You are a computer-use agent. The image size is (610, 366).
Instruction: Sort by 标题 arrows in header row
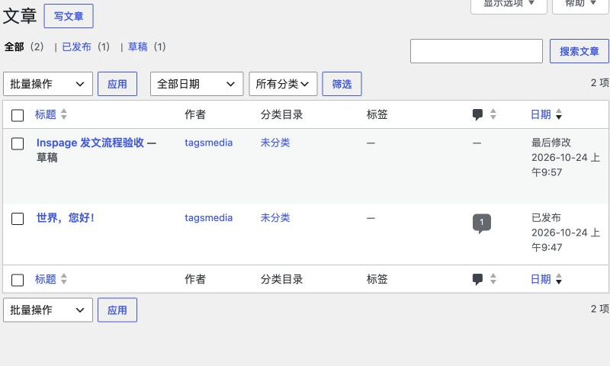pyautogui.click(x=64, y=114)
